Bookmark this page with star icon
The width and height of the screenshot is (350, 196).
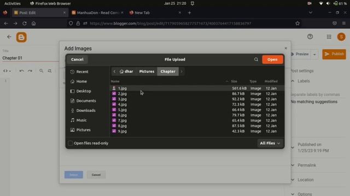click(x=297, y=23)
